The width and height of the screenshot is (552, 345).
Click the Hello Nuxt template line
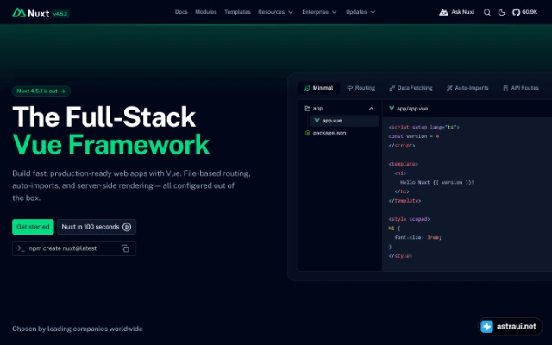437,182
